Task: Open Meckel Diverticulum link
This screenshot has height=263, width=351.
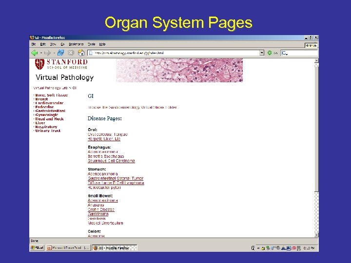Action: point(105,223)
